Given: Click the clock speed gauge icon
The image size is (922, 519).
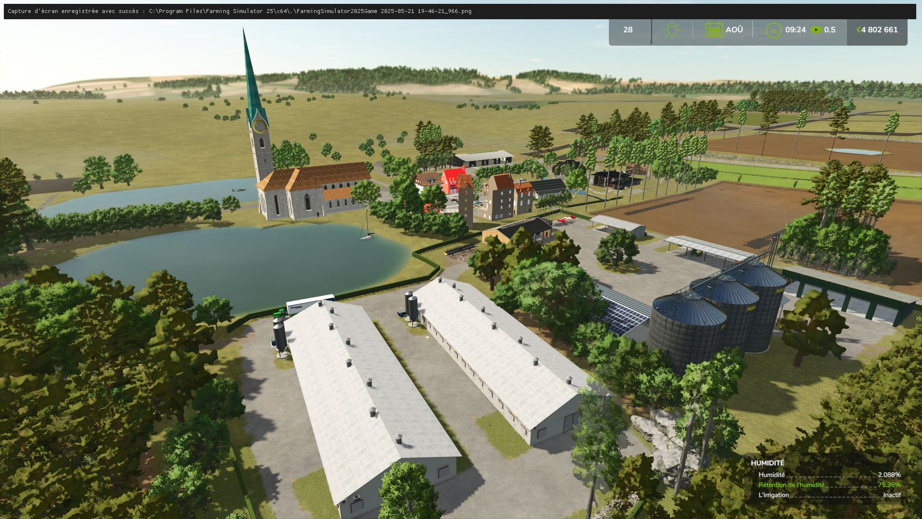Looking at the screenshot, I should coord(774,30).
